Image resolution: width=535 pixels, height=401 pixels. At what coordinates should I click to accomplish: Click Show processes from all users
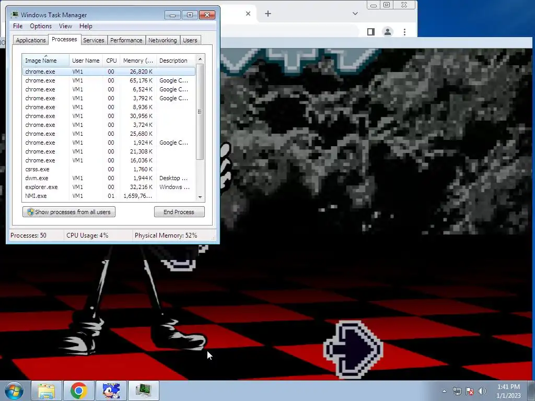pyautogui.click(x=69, y=212)
